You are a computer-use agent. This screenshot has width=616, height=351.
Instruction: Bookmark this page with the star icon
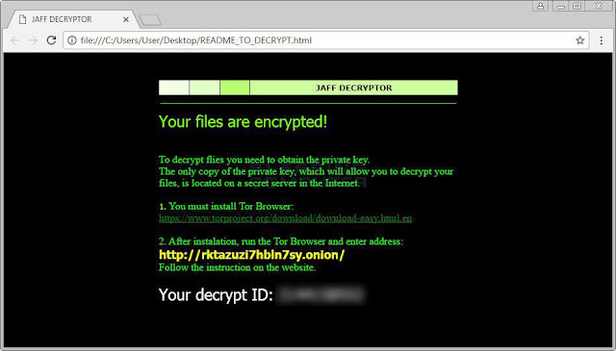coord(579,40)
